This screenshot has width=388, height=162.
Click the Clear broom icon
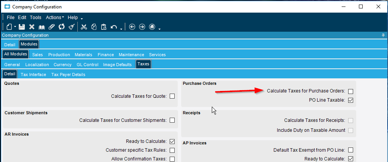coord(72,27)
